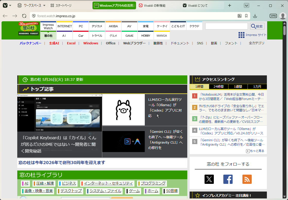Expand the tab list dropdown
Viewport: 288px width, 200px height.
coord(247,5)
